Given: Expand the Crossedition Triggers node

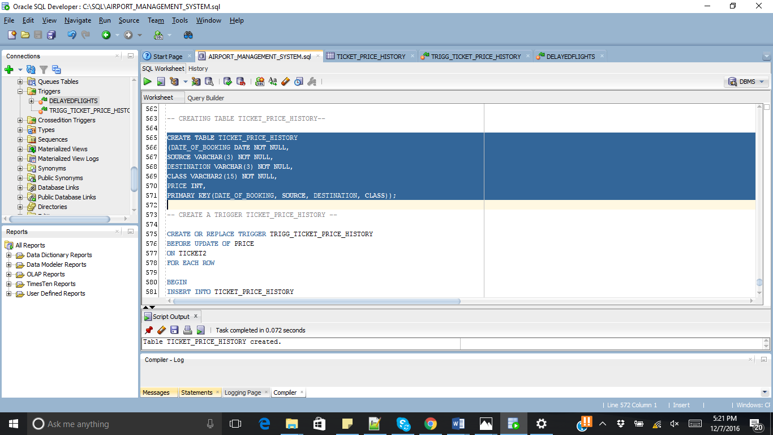Looking at the screenshot, I should tap(20, 120).
